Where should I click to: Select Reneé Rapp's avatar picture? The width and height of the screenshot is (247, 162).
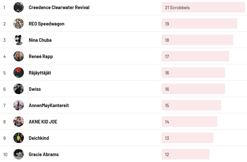click(19, 56)
